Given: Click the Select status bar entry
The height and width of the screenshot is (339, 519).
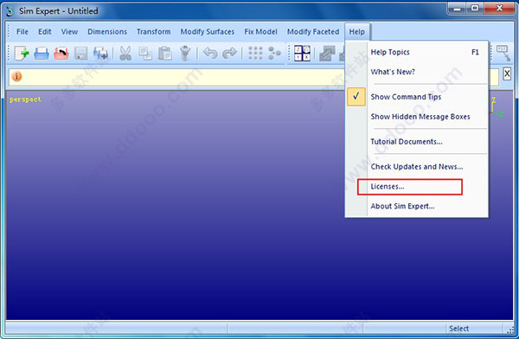Looking at the screenshot, I should (458, 329).
